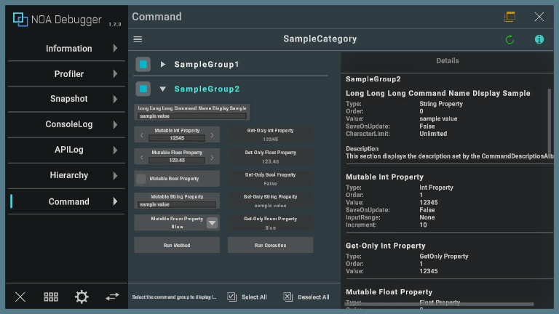Click the floating window icon in title bar
Screen dimensions: 559x314
[x=510, y=17]
